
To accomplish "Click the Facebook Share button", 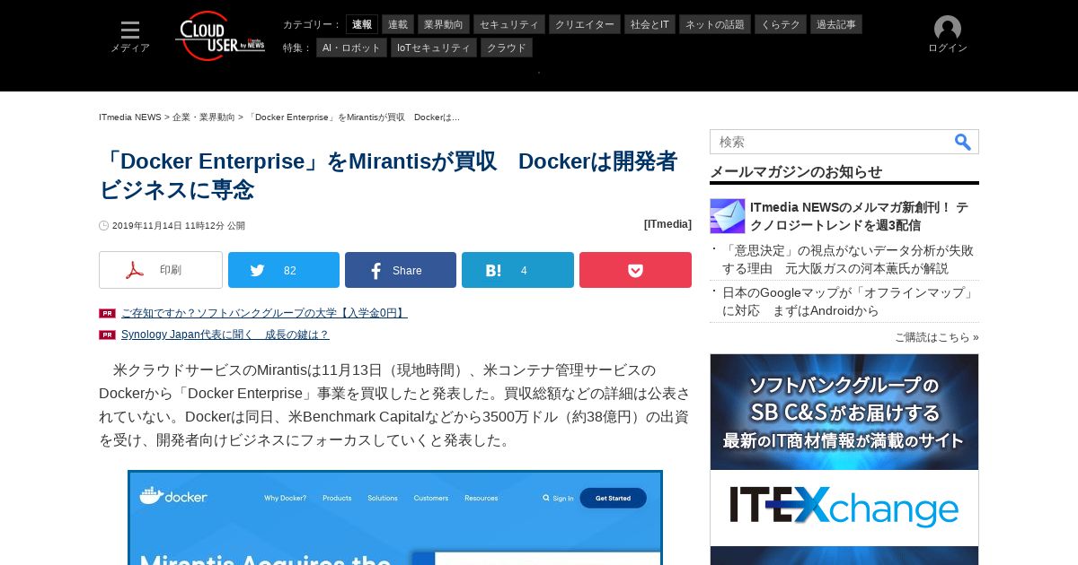I will (401, 270).
